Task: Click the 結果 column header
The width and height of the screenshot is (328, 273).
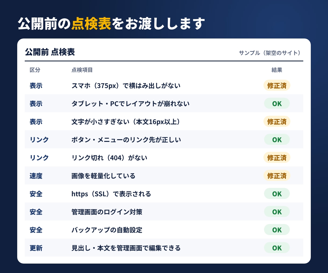Action: (277, 70)
